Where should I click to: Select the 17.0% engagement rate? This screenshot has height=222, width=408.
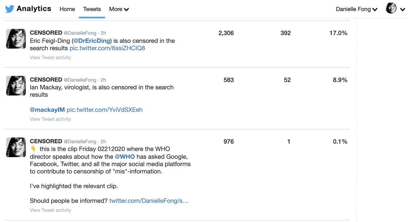(x=338, y=33)
